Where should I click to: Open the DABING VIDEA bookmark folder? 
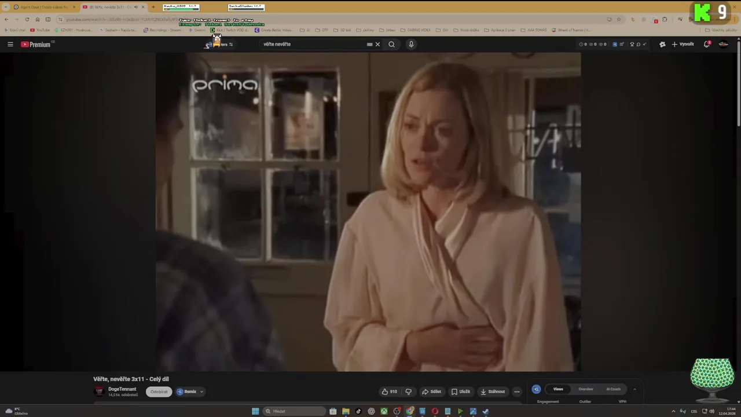[x=415, y=30]
